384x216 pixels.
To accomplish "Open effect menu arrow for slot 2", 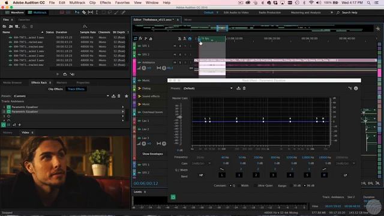I will [x=122, y=112].
